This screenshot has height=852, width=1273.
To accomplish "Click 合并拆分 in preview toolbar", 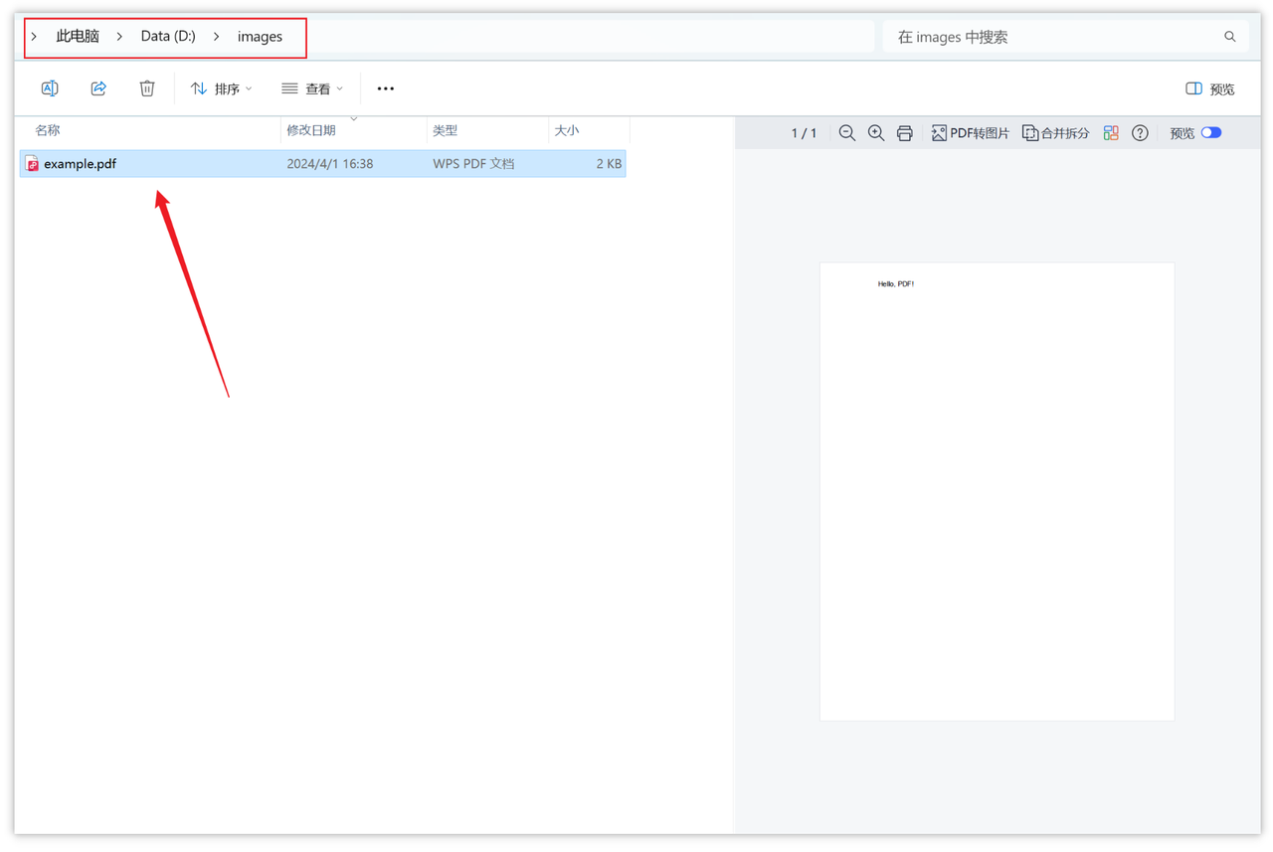I will 1056,133.
